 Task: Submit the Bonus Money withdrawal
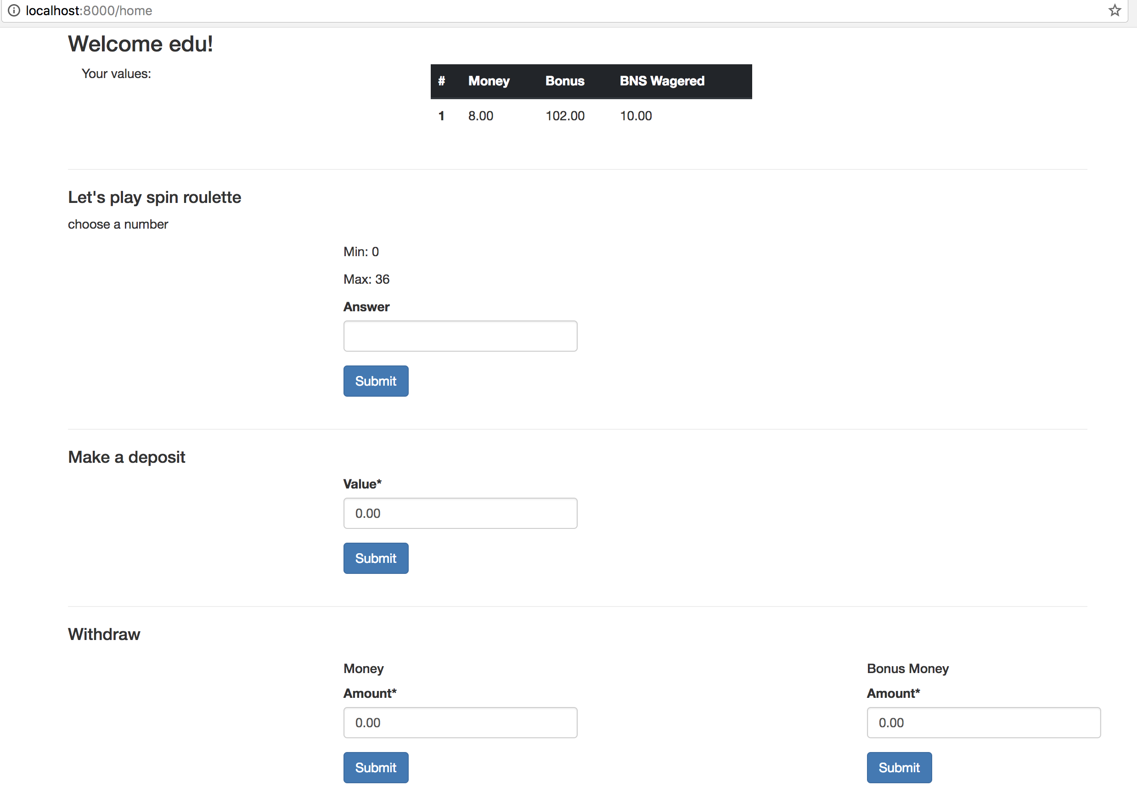click(x=899, y=767)
